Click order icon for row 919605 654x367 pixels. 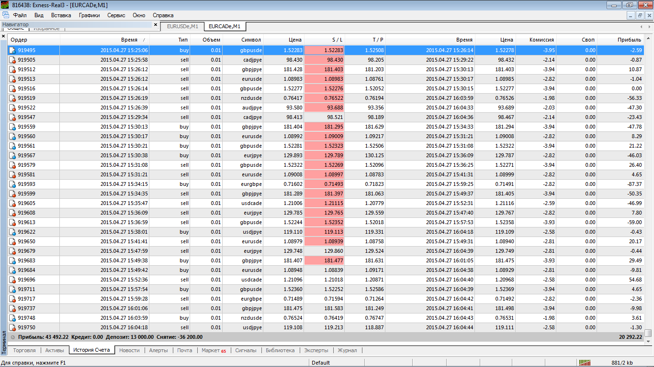(x=12, y=203)
